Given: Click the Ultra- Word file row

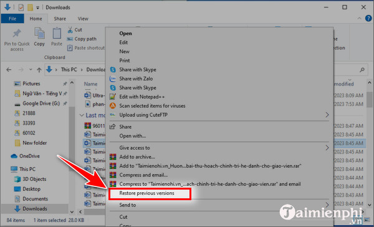Looking at the screenshot, I should point(95,95).
